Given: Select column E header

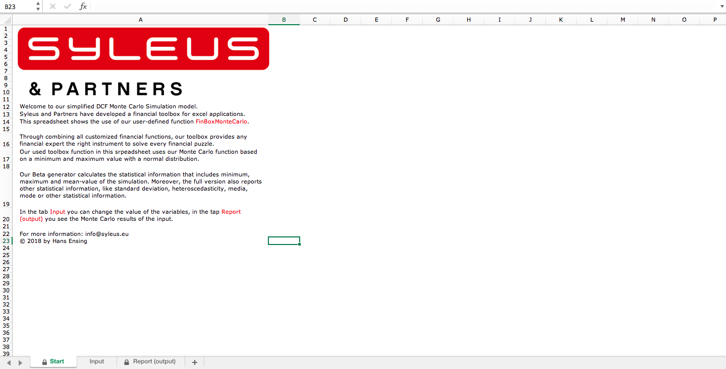Looking at the screenshot, I should tap(376, 20).
